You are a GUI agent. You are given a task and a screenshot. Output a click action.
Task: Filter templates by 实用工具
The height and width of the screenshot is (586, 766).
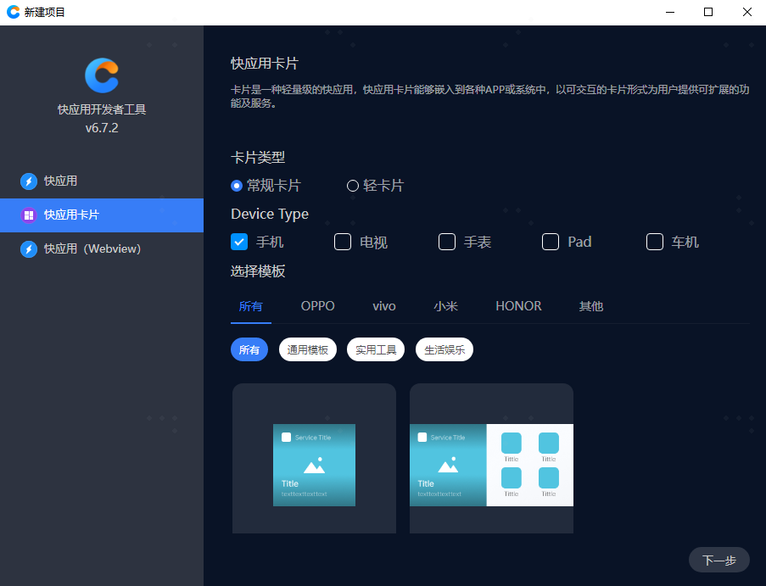[376, 349]
